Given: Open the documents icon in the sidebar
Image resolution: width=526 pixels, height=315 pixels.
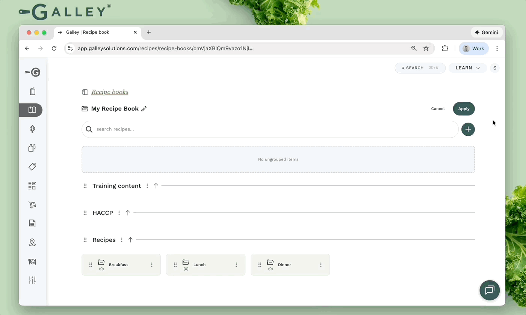Looking at the screenshot, I should pos(32,223).
